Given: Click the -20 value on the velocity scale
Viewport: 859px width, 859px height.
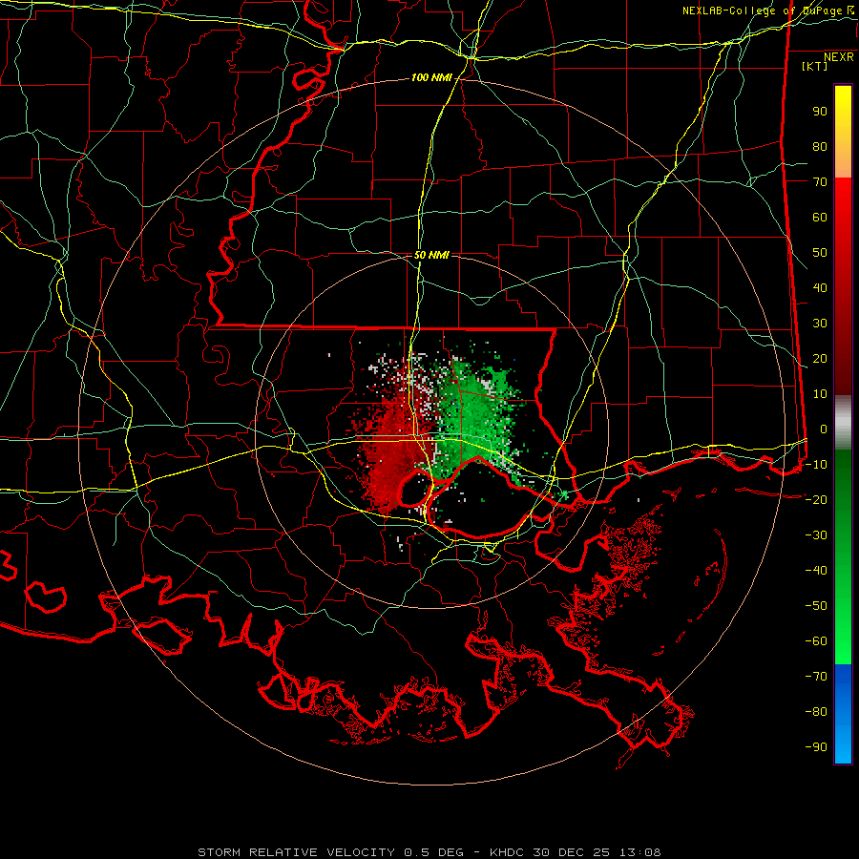Looking at the screenshot, I should (x=816, y=500).
